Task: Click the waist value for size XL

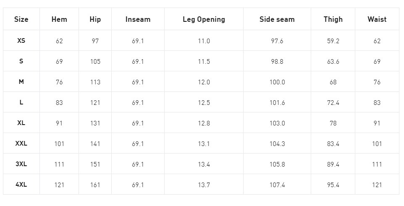Action: pyautogui.click(x=377, y=123)
